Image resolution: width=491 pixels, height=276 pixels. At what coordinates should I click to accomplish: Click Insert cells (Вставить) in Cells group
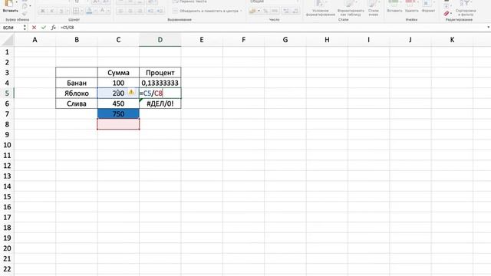(394, 7)
